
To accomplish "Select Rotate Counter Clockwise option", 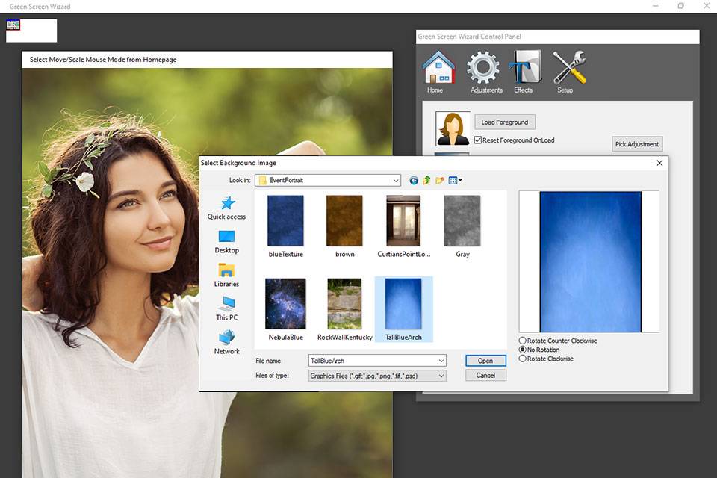I will [523, 341].
